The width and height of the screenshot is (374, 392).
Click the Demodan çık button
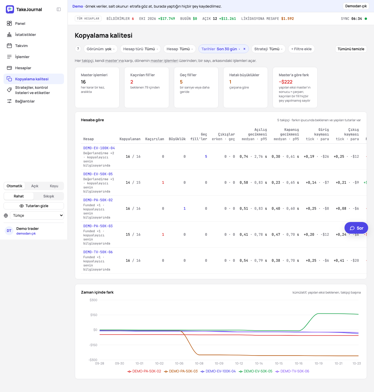(356, 6)
